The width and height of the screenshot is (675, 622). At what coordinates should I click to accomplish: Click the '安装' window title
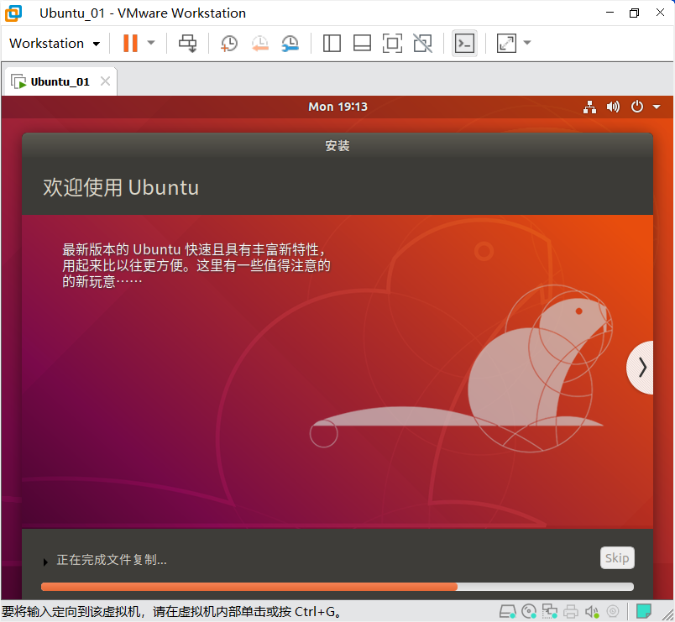[337, 146]
